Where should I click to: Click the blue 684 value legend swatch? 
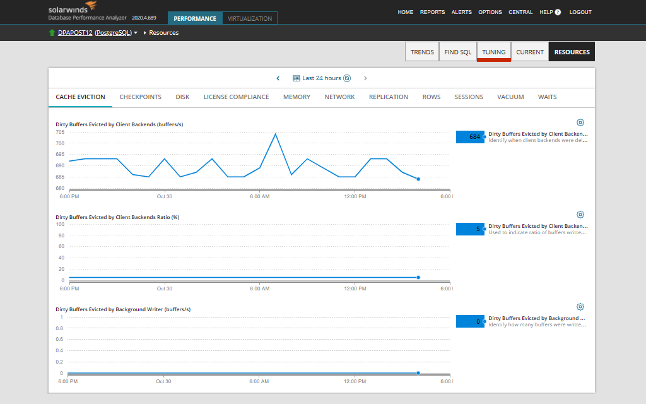[x=470, y=137]
